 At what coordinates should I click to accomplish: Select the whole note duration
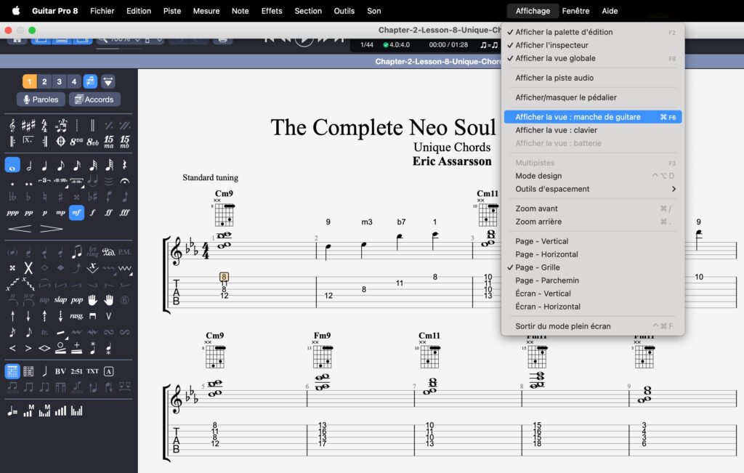click(x=12, y=165)
